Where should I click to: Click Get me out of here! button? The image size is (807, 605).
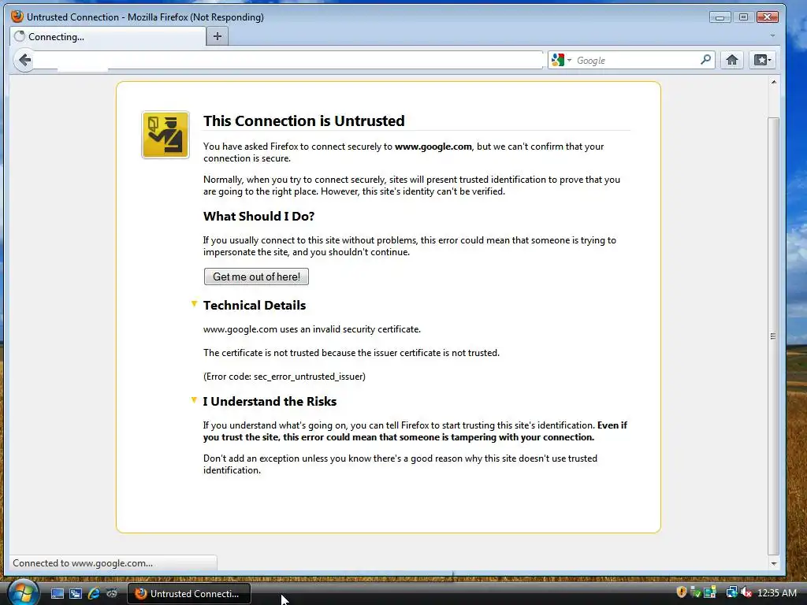256,277
